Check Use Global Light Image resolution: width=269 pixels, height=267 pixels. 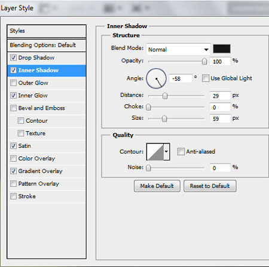pos(206,78)
